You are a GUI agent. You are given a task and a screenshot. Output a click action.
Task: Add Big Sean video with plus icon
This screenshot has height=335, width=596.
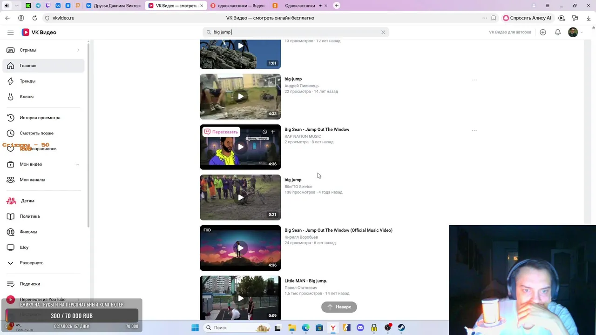pyautogui.click(x=273, y=132)
